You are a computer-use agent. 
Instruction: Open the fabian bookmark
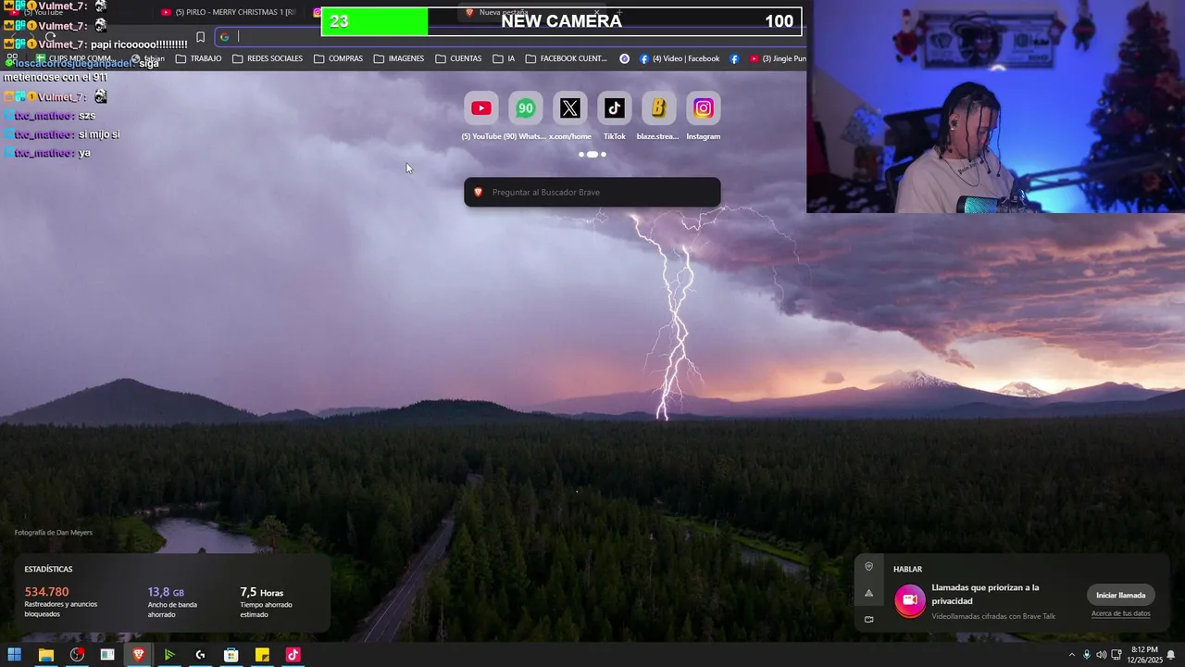[x=148, y=58]
